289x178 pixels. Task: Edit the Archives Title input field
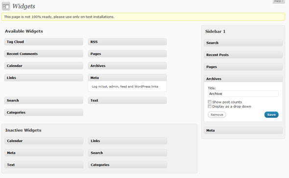pyautogui.click(x=243, y=94)
